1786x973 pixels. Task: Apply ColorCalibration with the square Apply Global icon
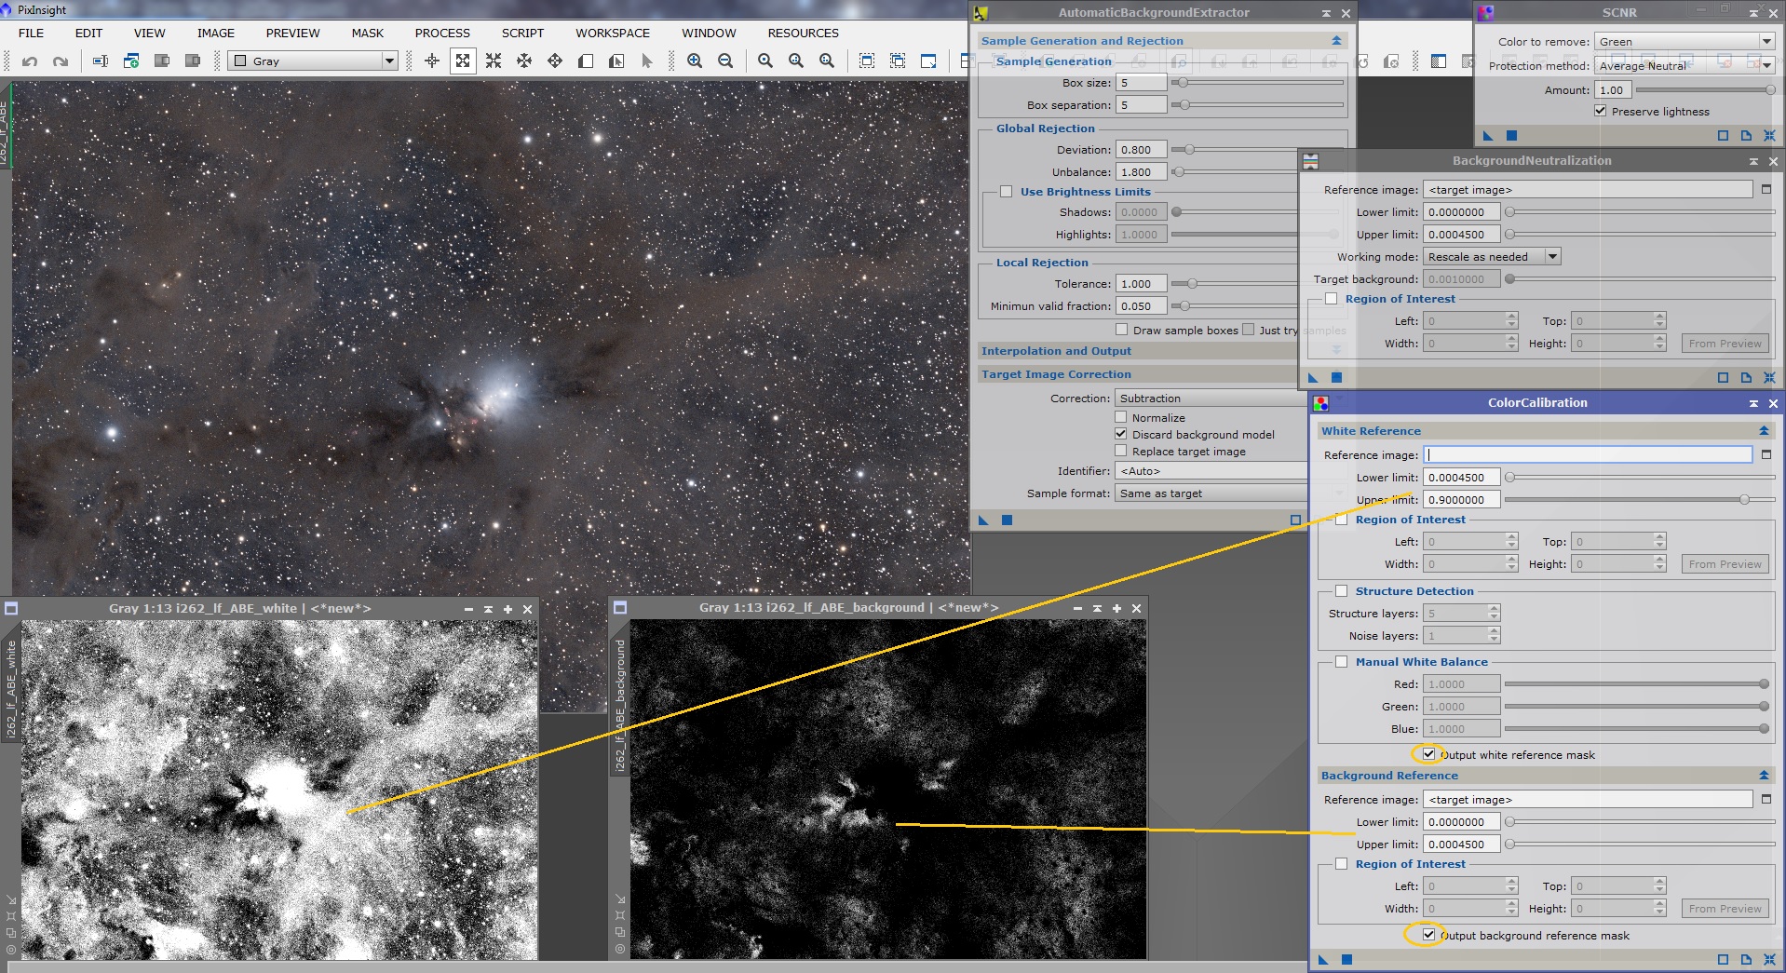(1346, 959)
